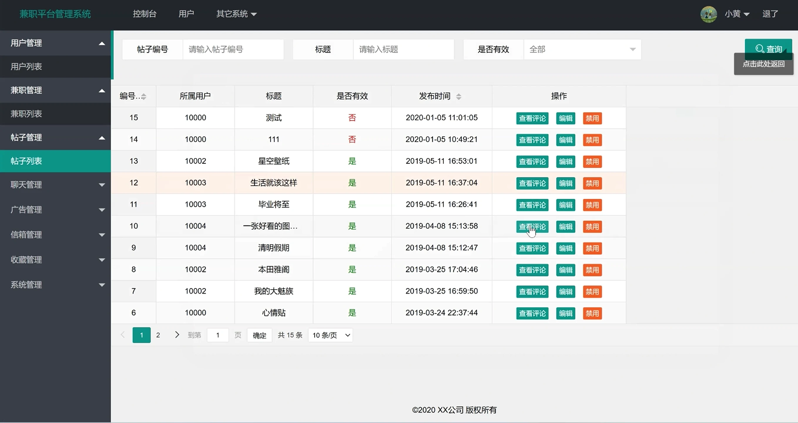Viewport: 798px width, 423px height.
Task: View comments for 清明假期 post
Action: tap(532, 248)
